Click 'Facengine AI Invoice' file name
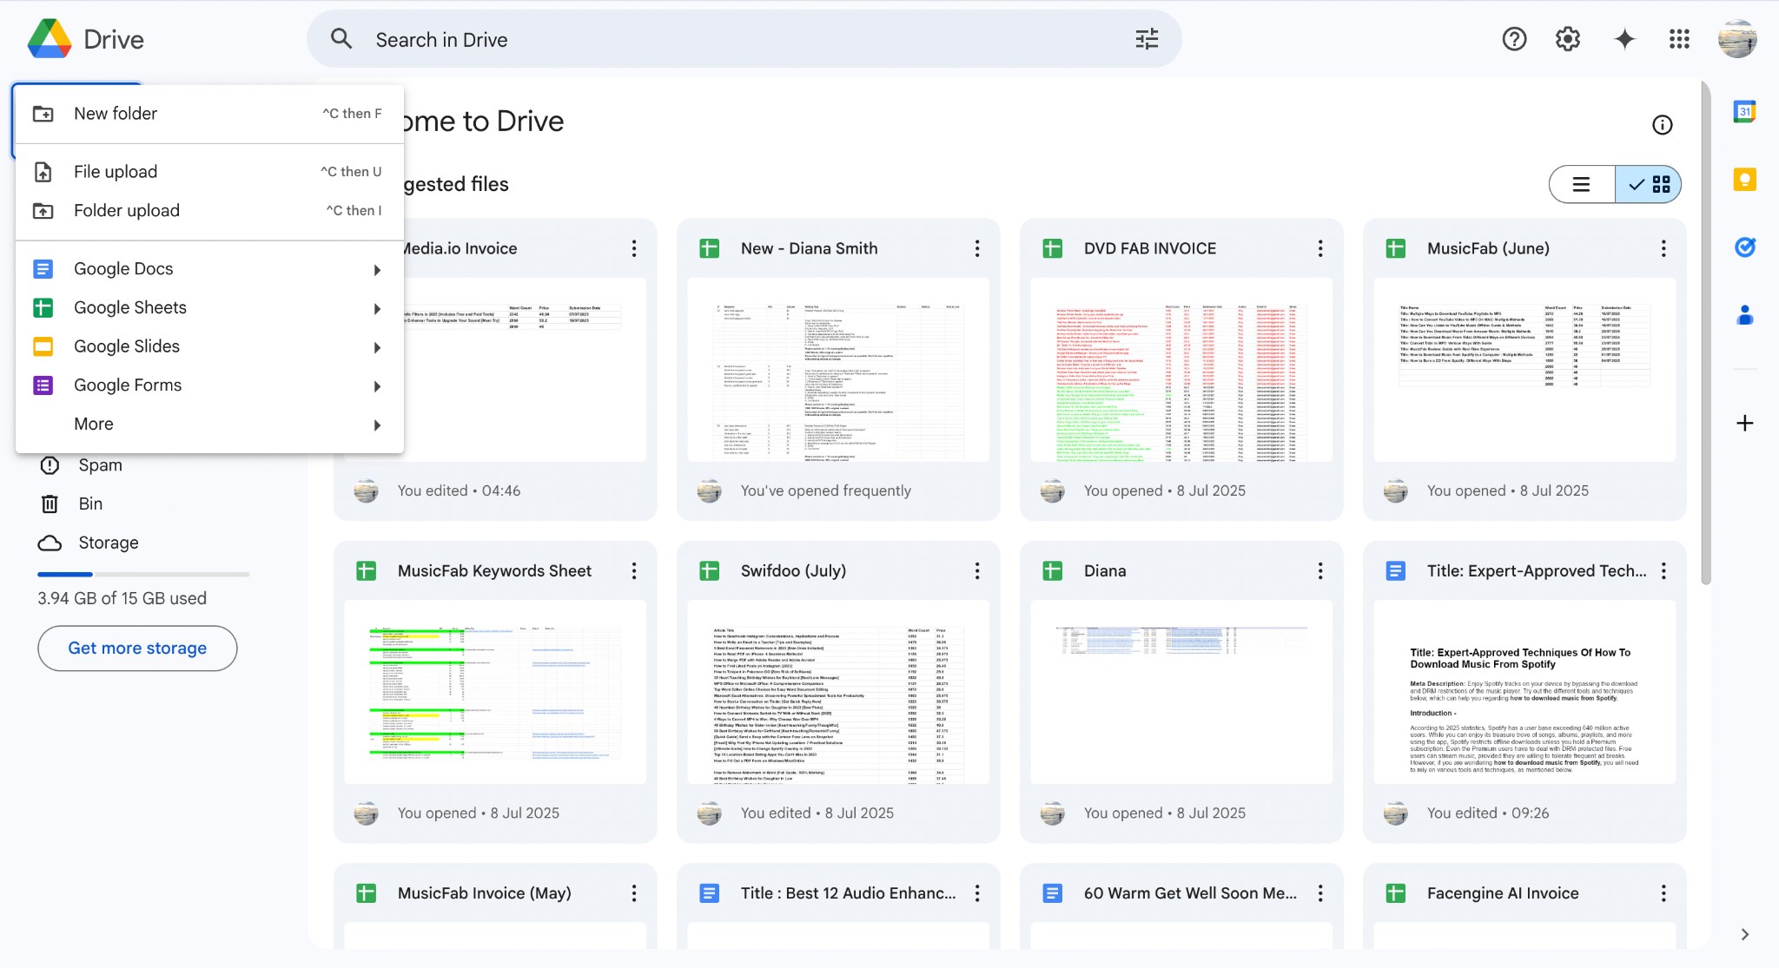 1503,893
